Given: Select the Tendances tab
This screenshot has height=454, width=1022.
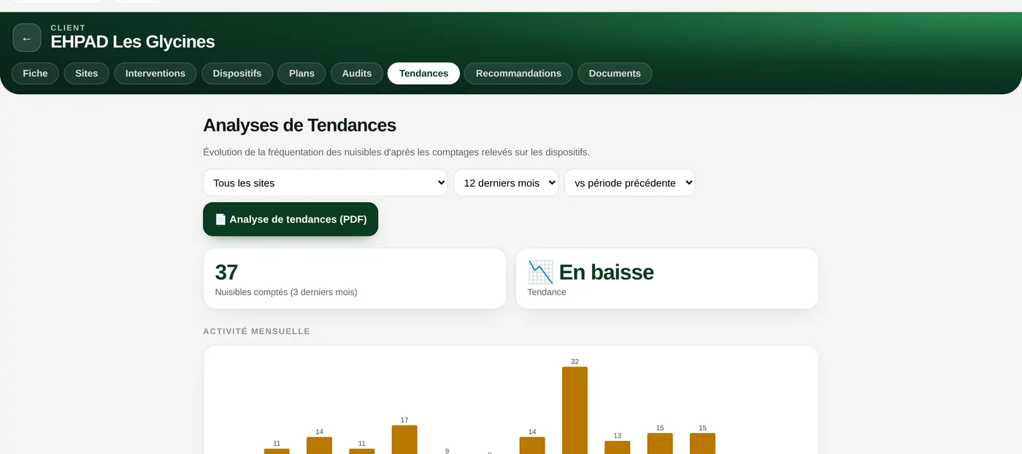Looking at the screenshot, I should (423, 74).
